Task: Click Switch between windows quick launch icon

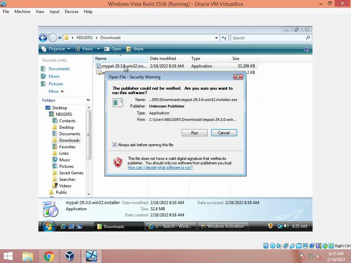Action: [79, 226]
